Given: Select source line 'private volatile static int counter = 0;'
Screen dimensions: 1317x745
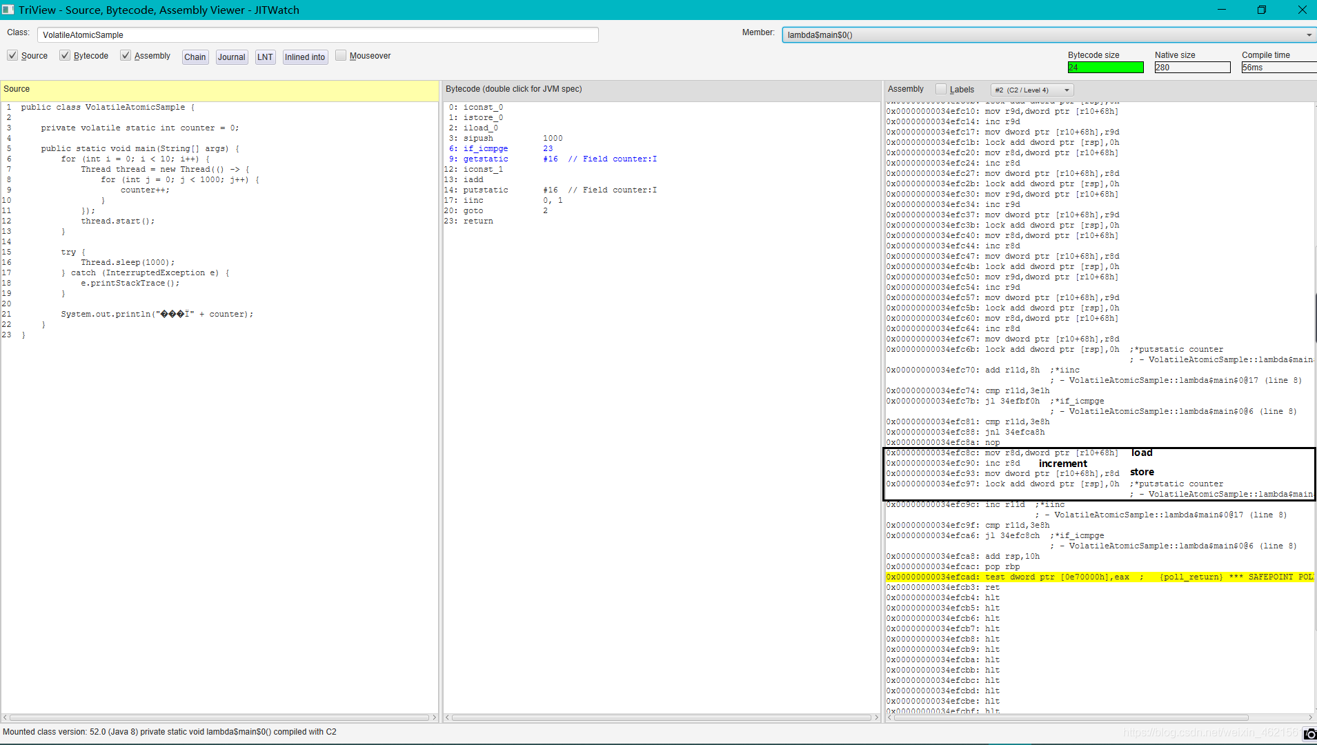Looking at the screenshot, I should 140,128.
